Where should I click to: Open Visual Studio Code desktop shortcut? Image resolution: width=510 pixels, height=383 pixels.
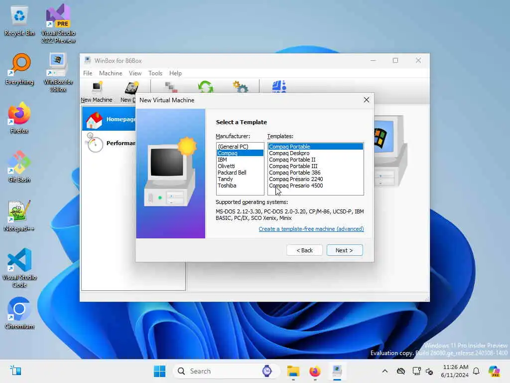(19, 268)
